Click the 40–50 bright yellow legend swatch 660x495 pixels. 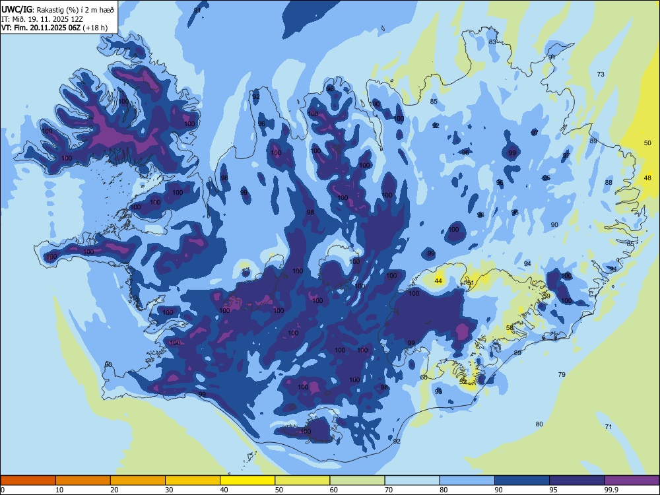point(247,480)
